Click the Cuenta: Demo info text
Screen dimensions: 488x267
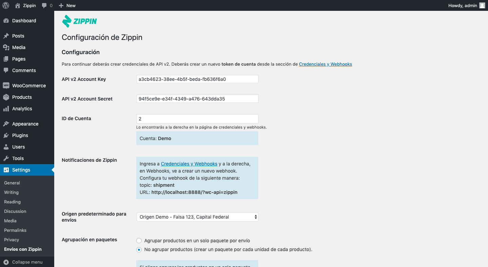155,138
